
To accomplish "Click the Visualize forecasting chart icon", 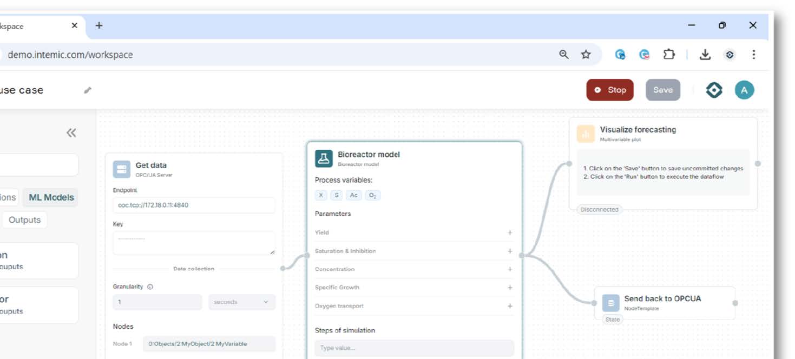I will pyautogui.click(x=586, y=134).
